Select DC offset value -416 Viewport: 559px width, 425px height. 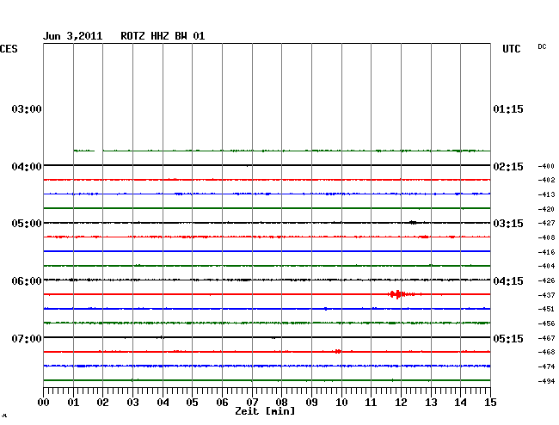(546, 252)
